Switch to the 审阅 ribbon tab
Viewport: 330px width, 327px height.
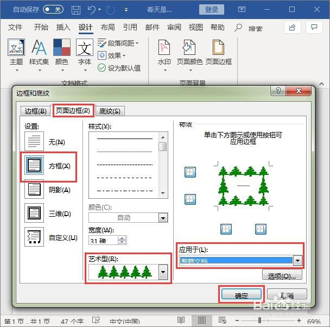pos(174,27)
